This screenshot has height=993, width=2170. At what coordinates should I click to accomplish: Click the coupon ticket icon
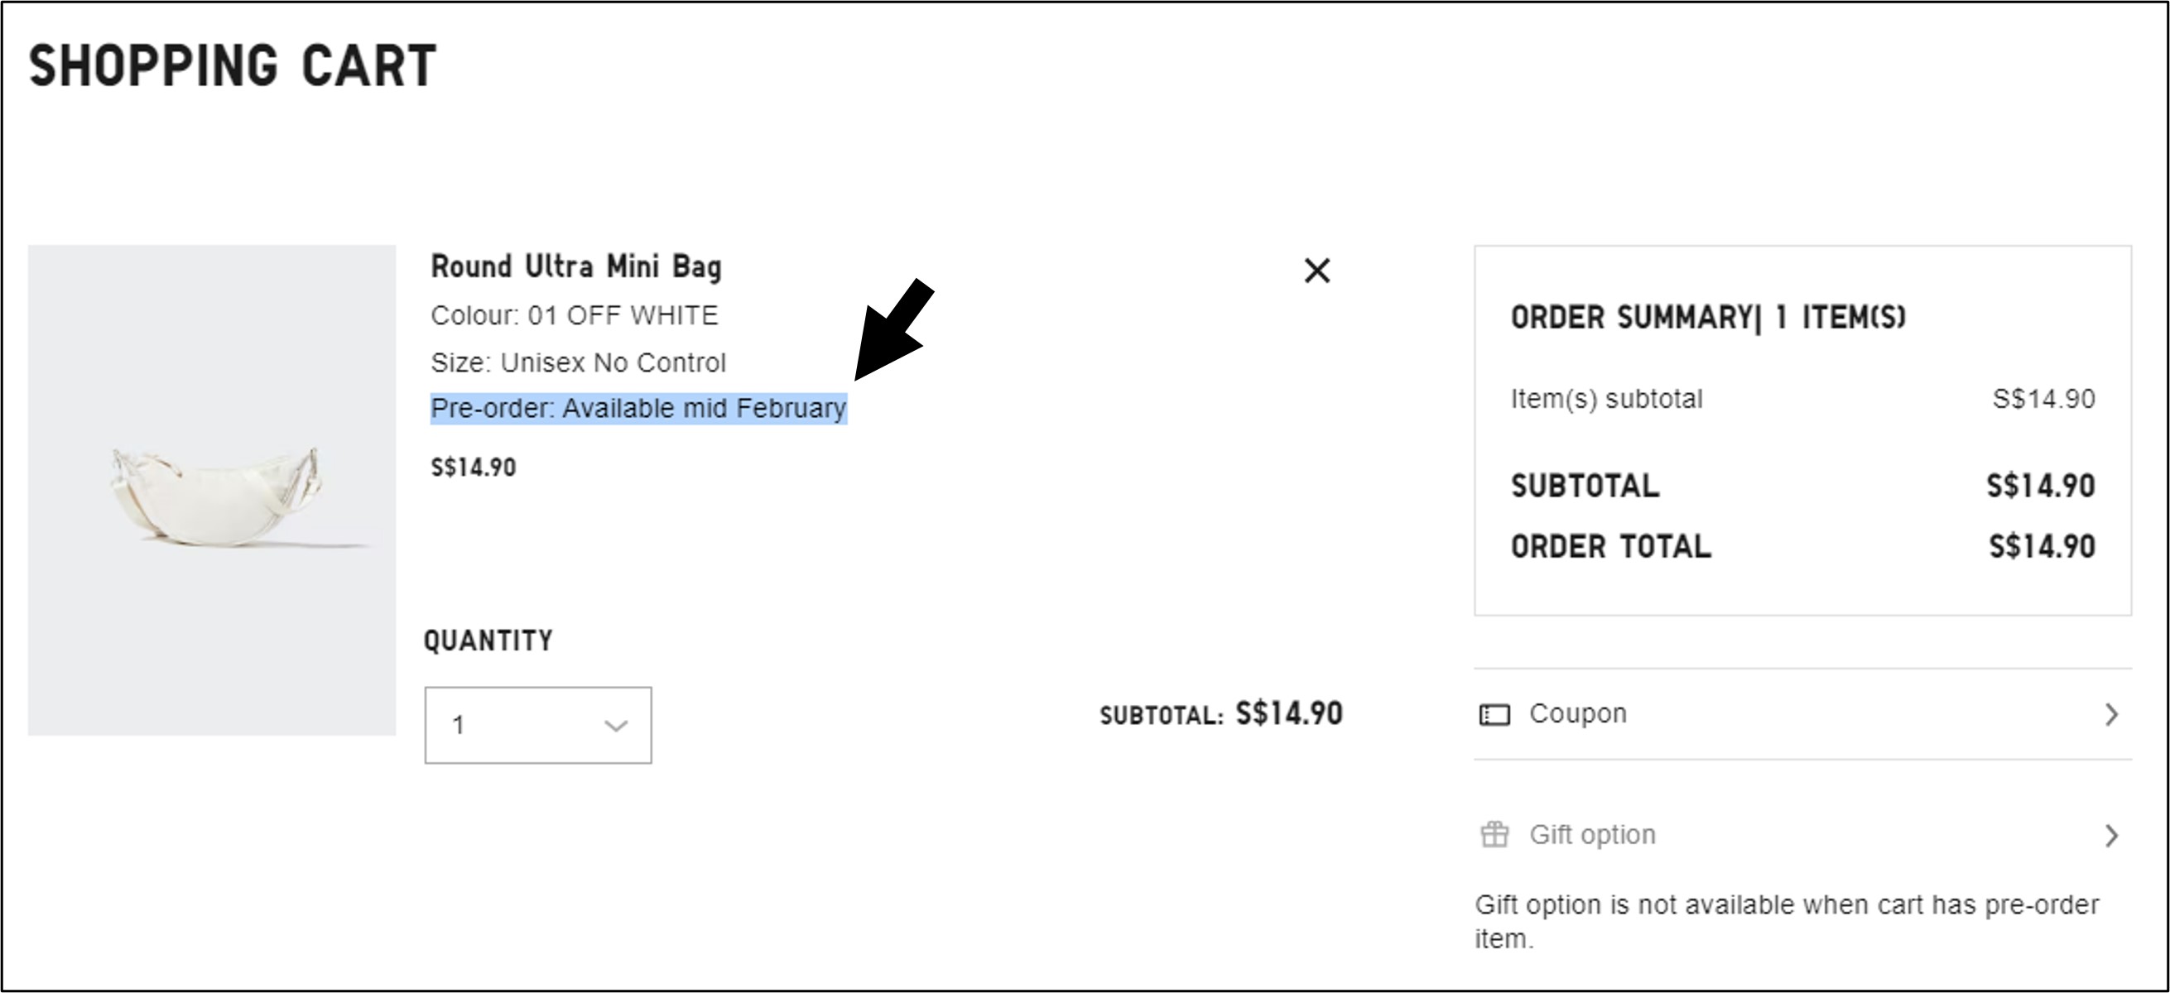1494,715
